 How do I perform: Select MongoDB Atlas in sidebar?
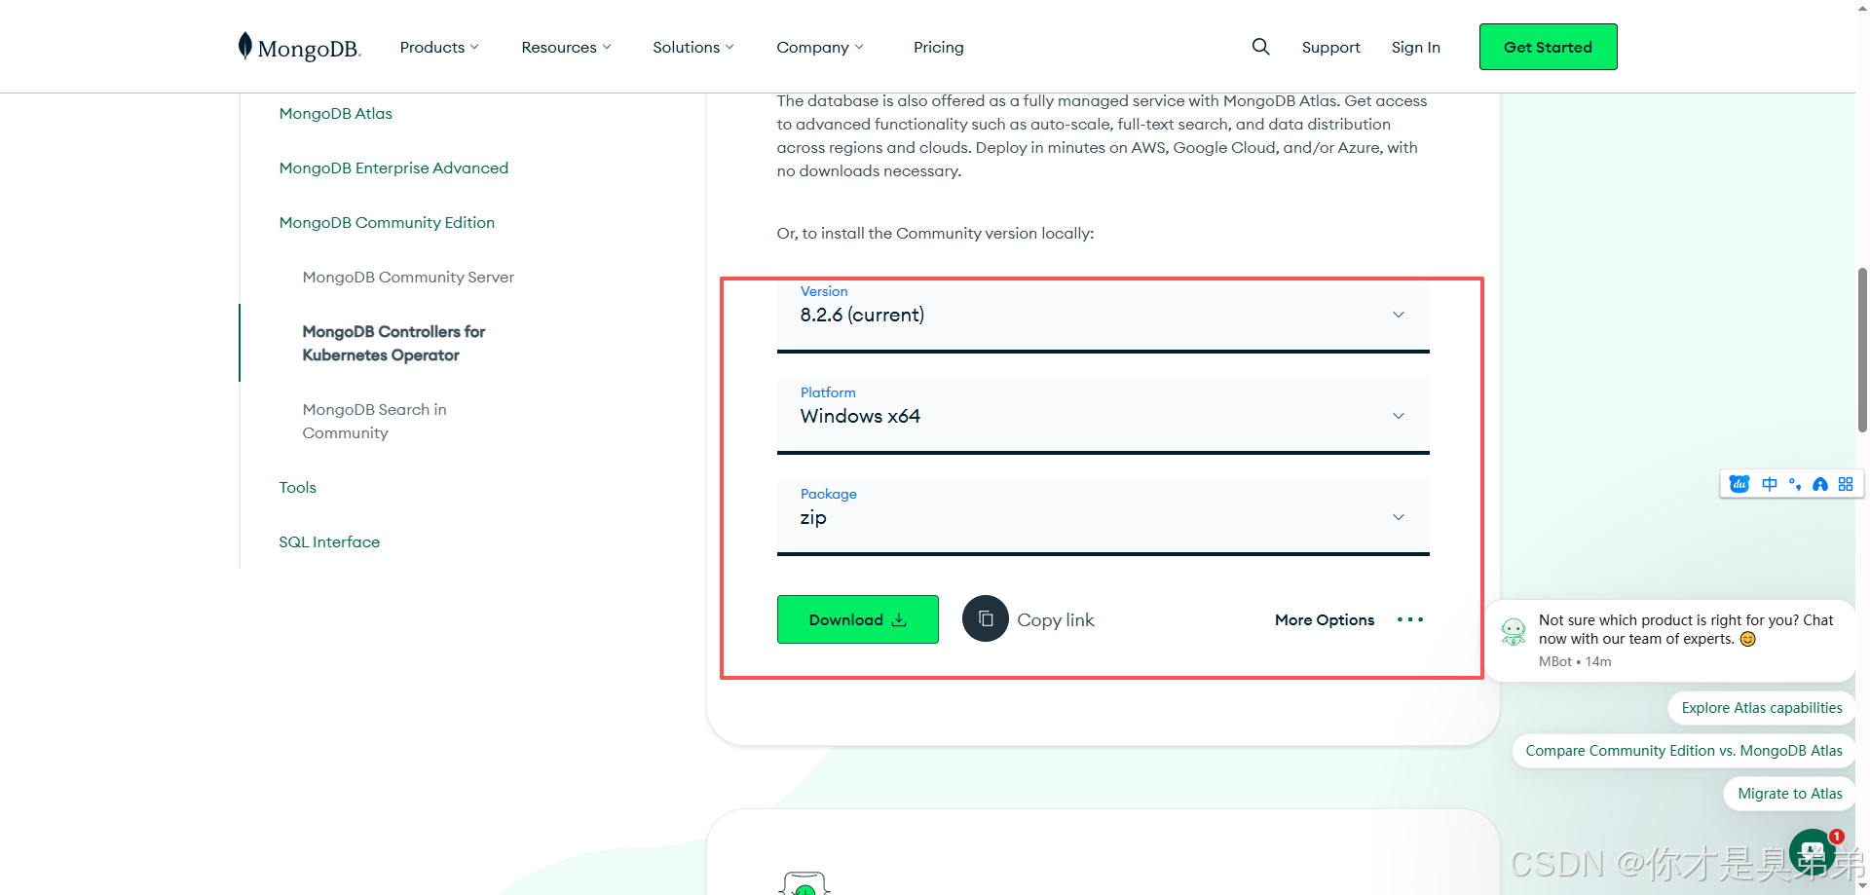pyautogui.click(x=335, y=113)
